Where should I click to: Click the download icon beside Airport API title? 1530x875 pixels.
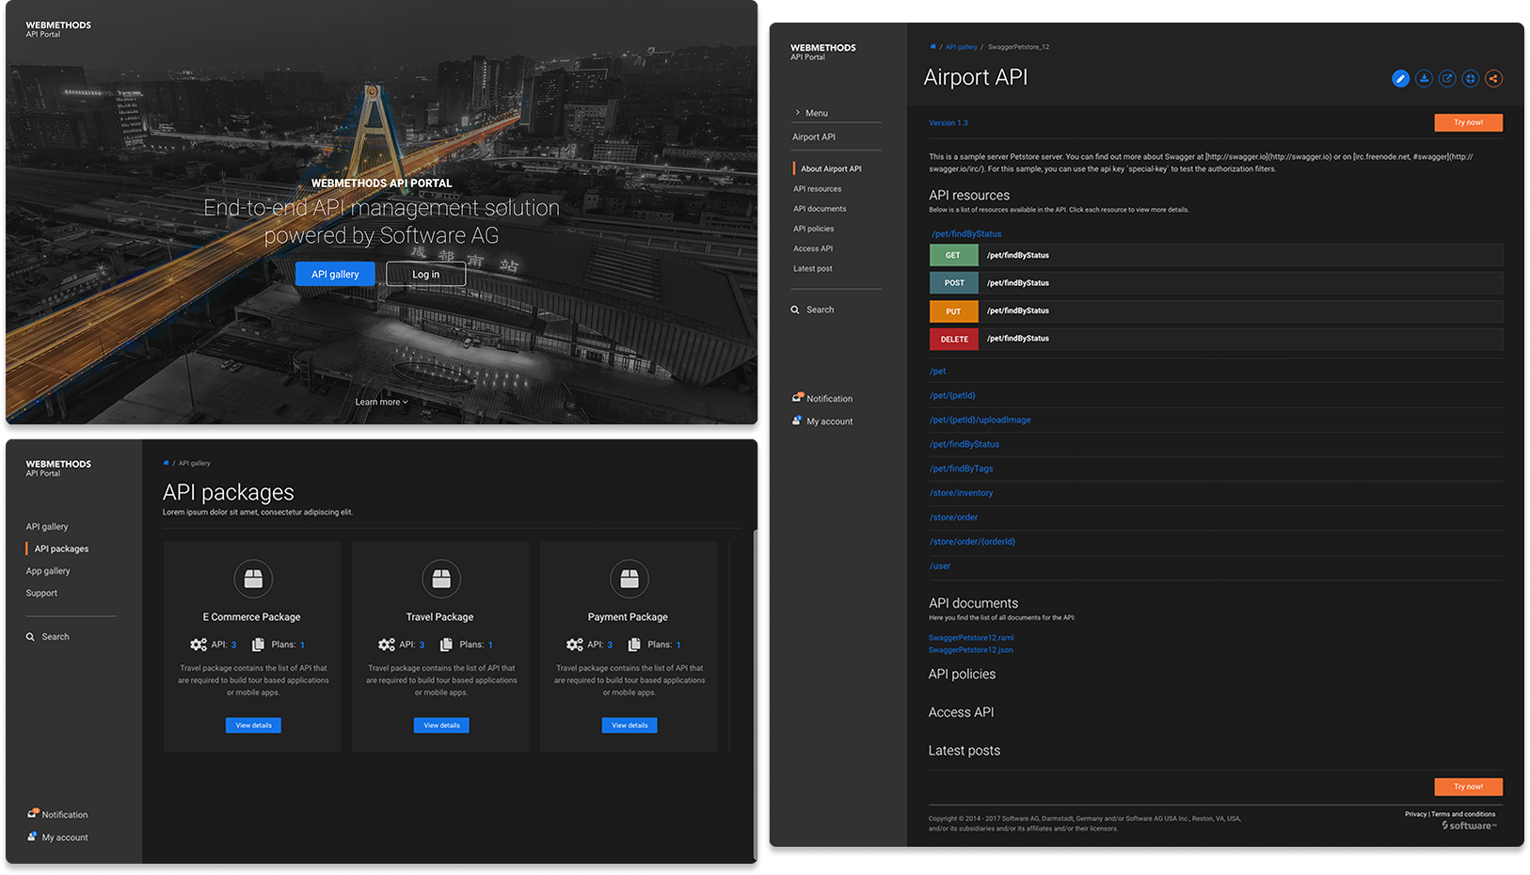[x=1424, y=79]
